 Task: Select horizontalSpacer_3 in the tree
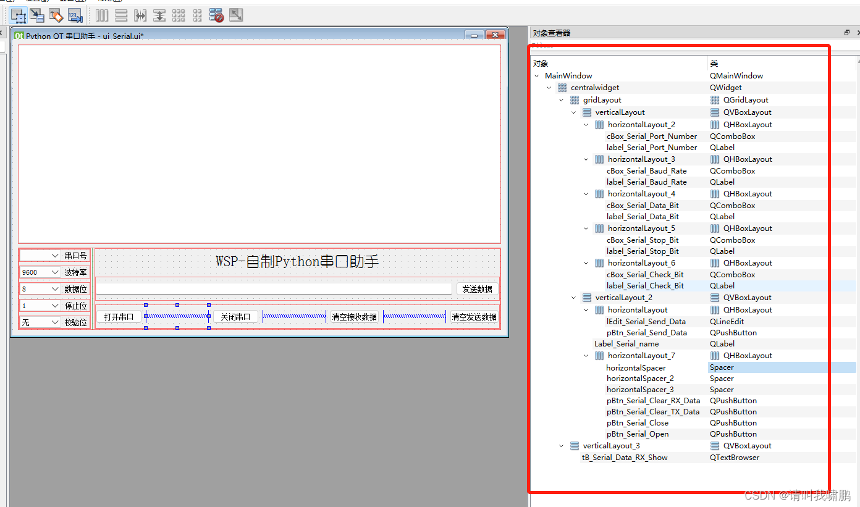640,390
